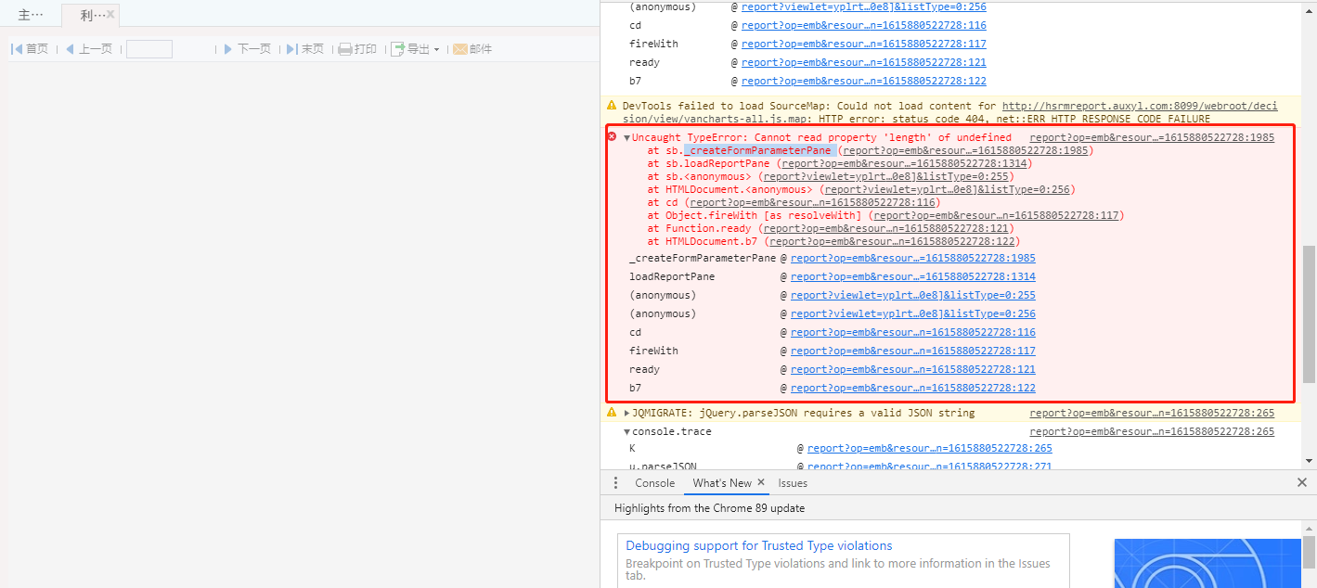The width and height of the screenshot is (1317, 588).
Task: Open link in 'at cd' line
Action: tap(812, 202)
